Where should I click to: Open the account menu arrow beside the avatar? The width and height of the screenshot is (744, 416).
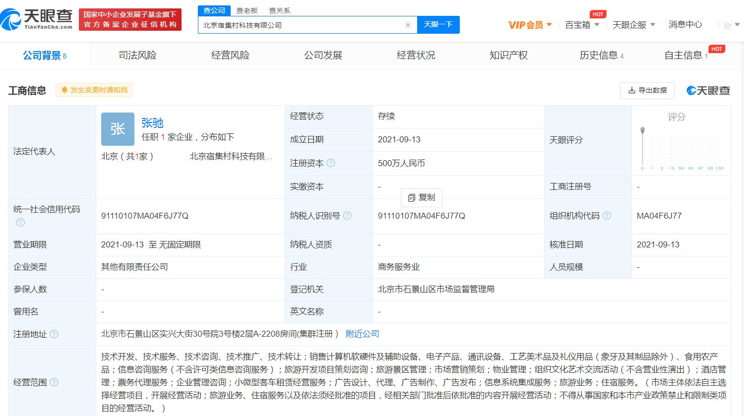[737, 25]
